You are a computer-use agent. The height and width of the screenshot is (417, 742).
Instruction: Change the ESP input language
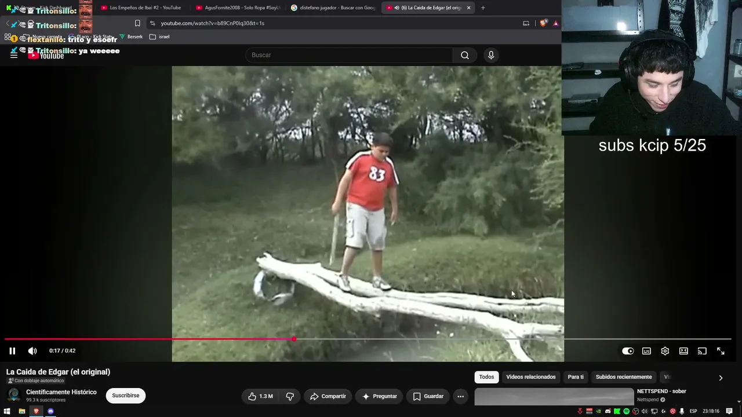pos(693,411)
